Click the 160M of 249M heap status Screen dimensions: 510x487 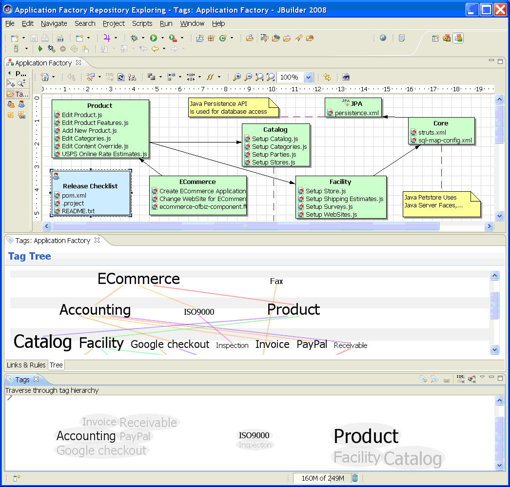322,478
